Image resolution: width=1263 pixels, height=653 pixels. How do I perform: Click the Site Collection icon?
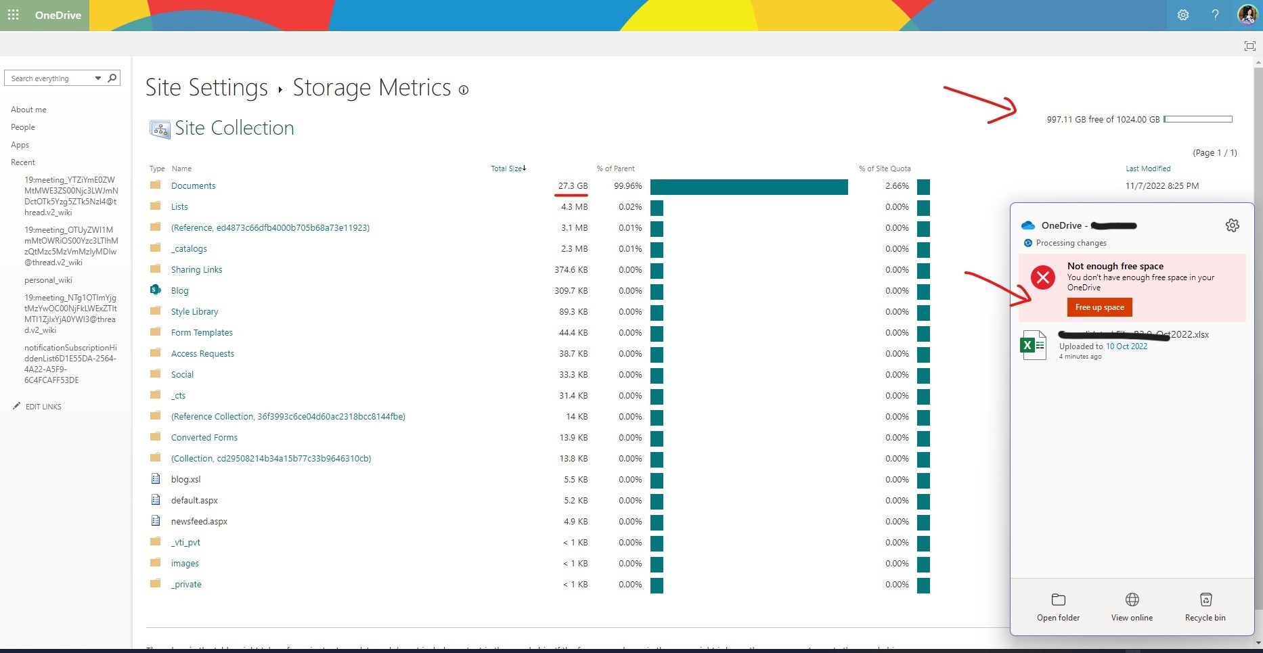click(160, 129)
